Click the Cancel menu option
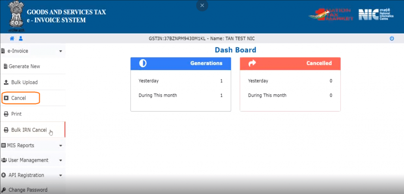404x194 pixels. click(19, 98)
